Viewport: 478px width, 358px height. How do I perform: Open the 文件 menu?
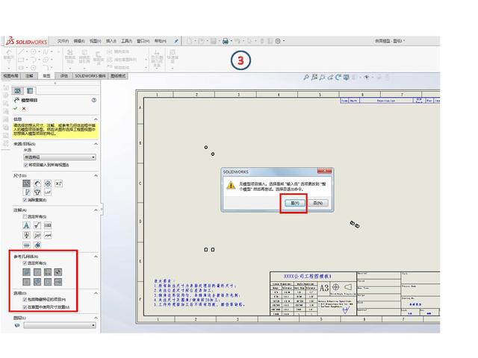coord(63,41)
